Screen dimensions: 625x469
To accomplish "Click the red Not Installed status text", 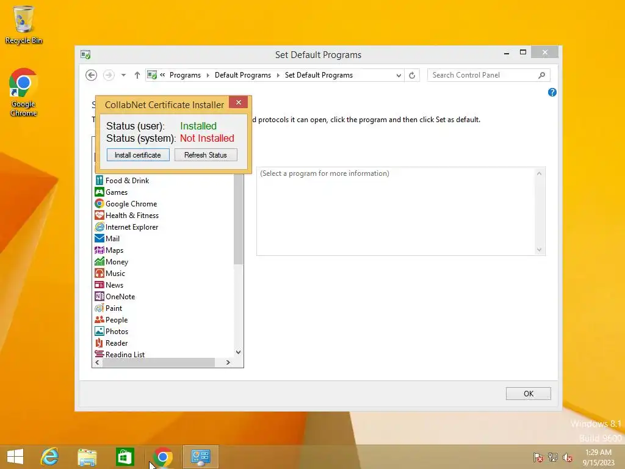I will coord(208,139).
